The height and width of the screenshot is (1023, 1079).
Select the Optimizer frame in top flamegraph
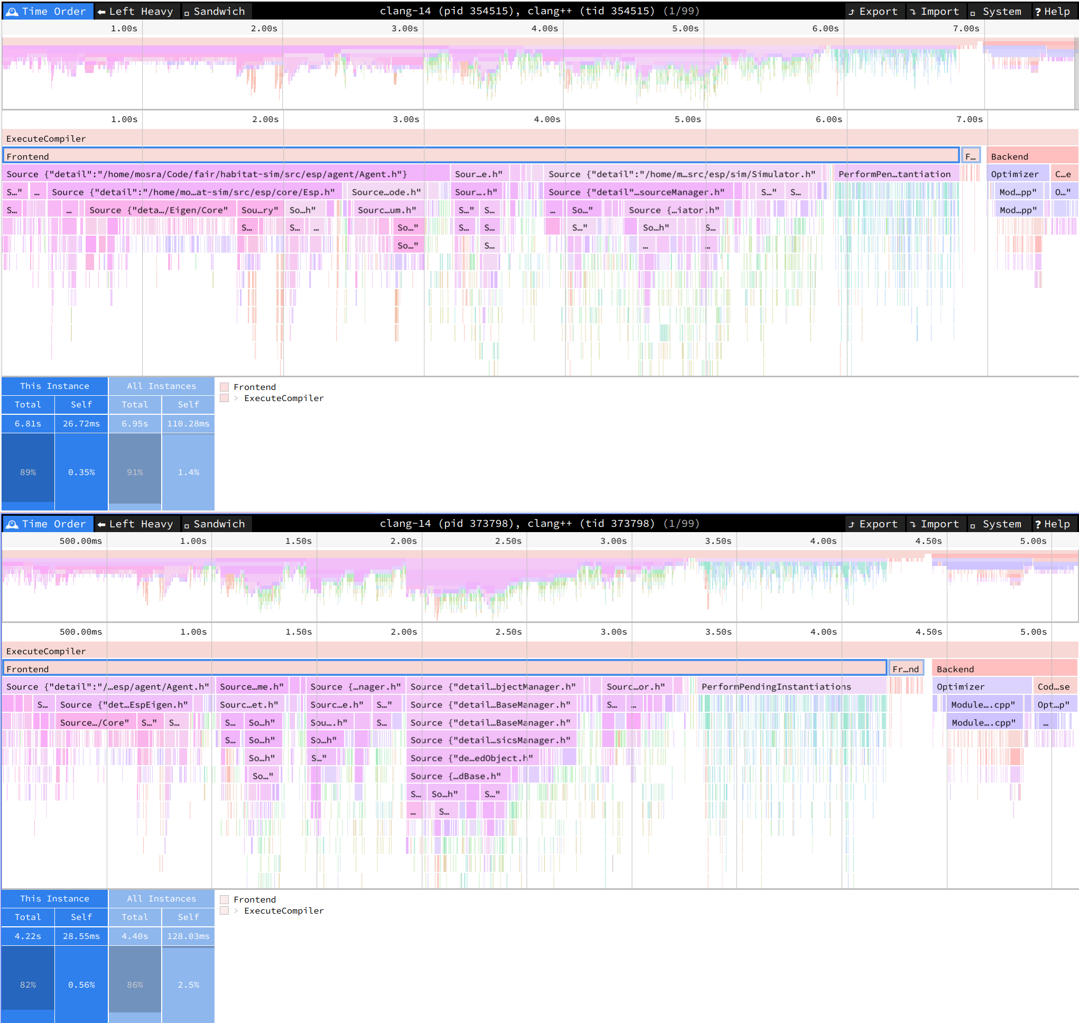(1017, 174)
